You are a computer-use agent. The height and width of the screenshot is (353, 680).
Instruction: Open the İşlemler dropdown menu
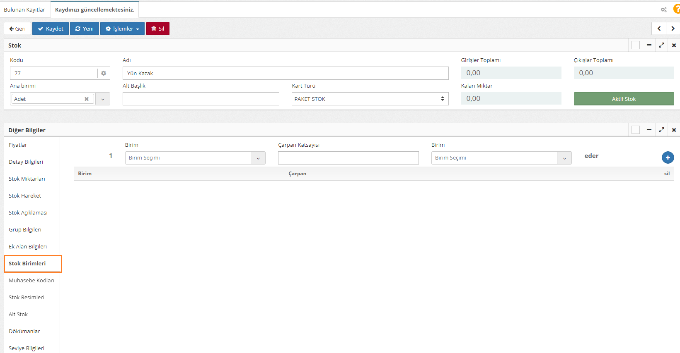point(122,29)
